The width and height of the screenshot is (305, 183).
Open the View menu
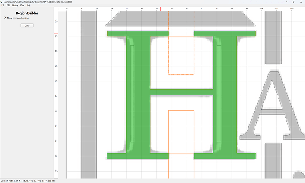pyautogui.click(x=22, y=5)
